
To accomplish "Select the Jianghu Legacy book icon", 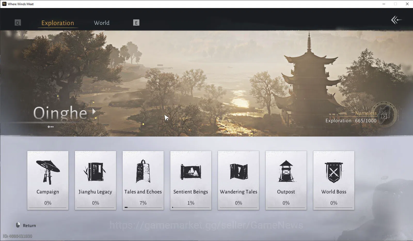I will 95,172.
